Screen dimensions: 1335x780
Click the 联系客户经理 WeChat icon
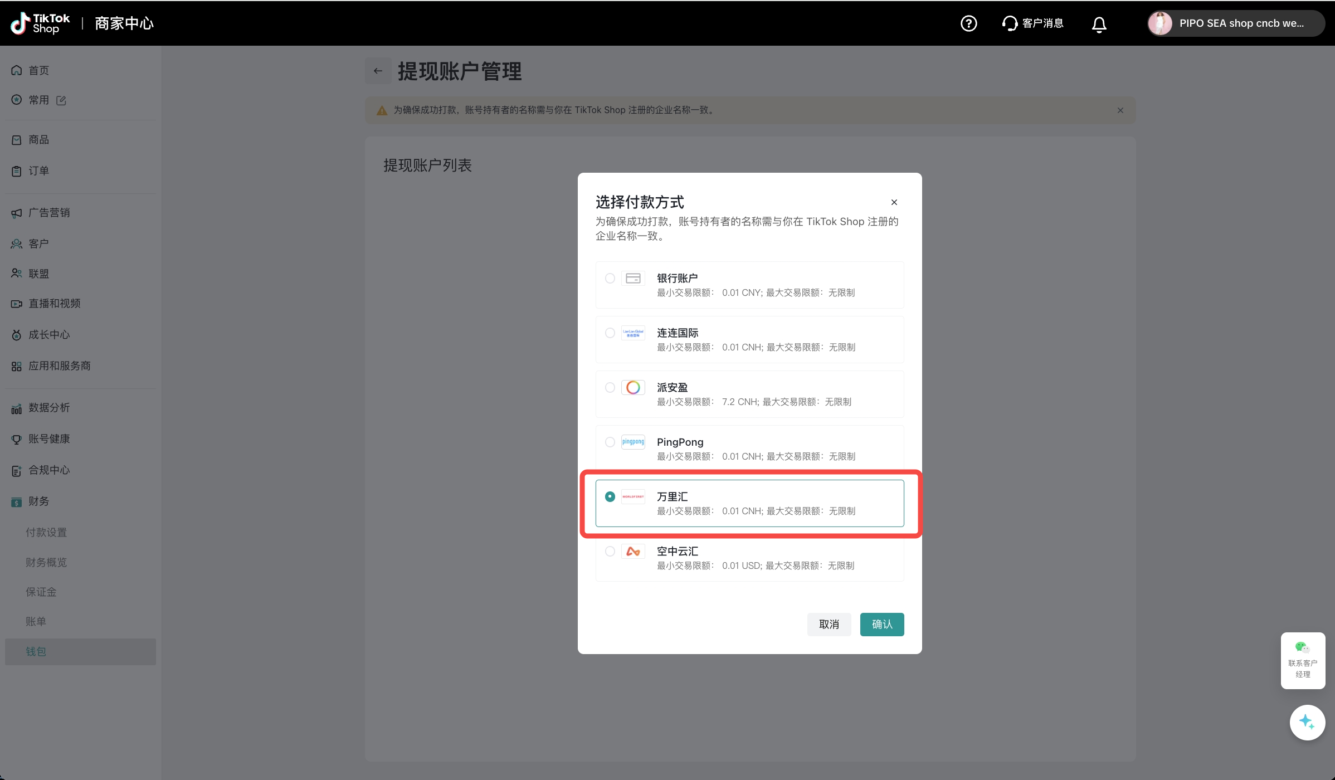pos(1302,647)
